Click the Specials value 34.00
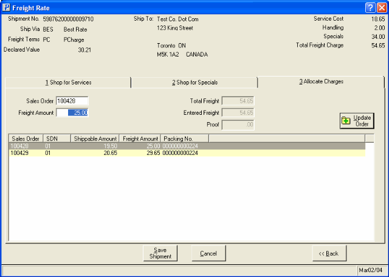Viewport: 389px width, 277px height. [378, 37]
